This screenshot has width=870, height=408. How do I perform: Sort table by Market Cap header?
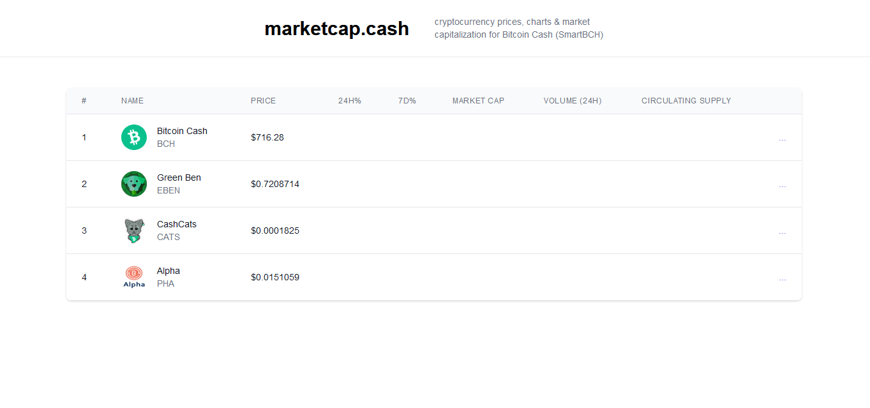point(478,101)
